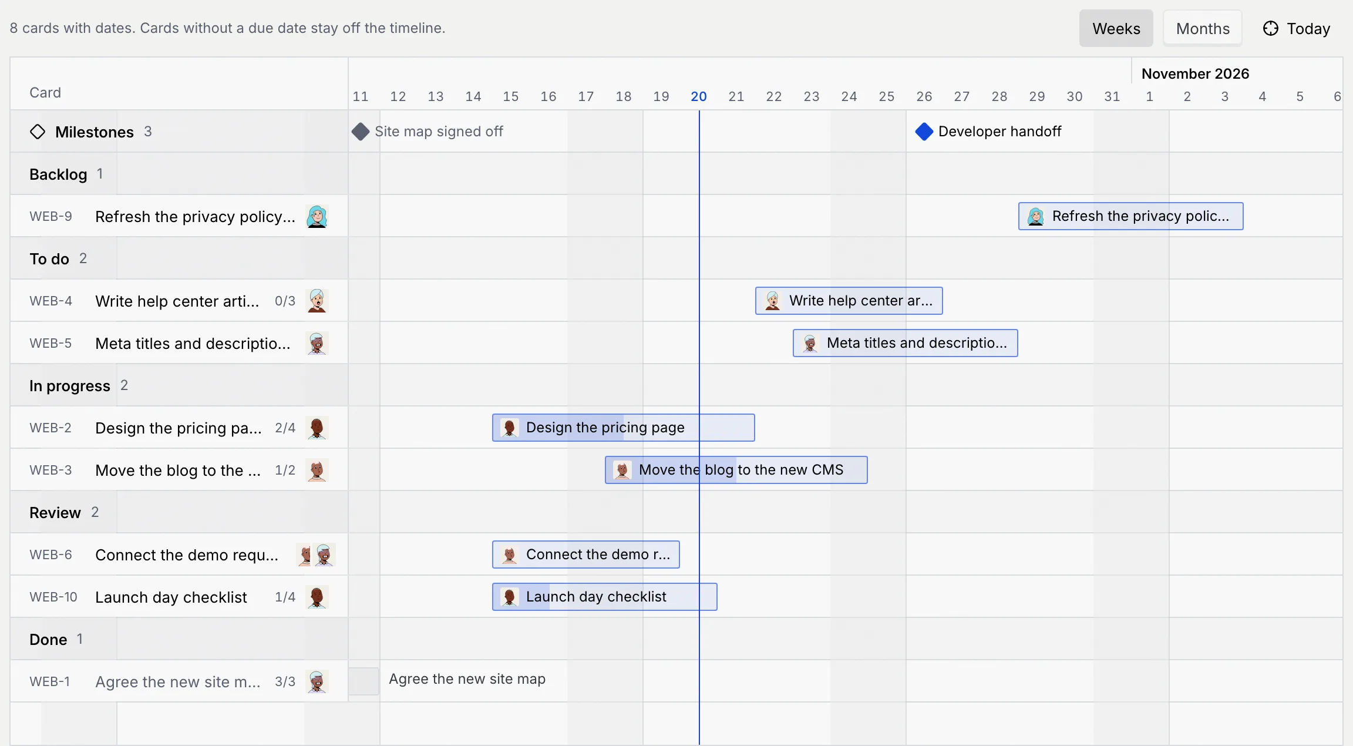Image resolution: width=1353 pixels, height=746 pixels.
Task: Open the Connect the demo r... timeline bar
Action: tap(586, 555)
